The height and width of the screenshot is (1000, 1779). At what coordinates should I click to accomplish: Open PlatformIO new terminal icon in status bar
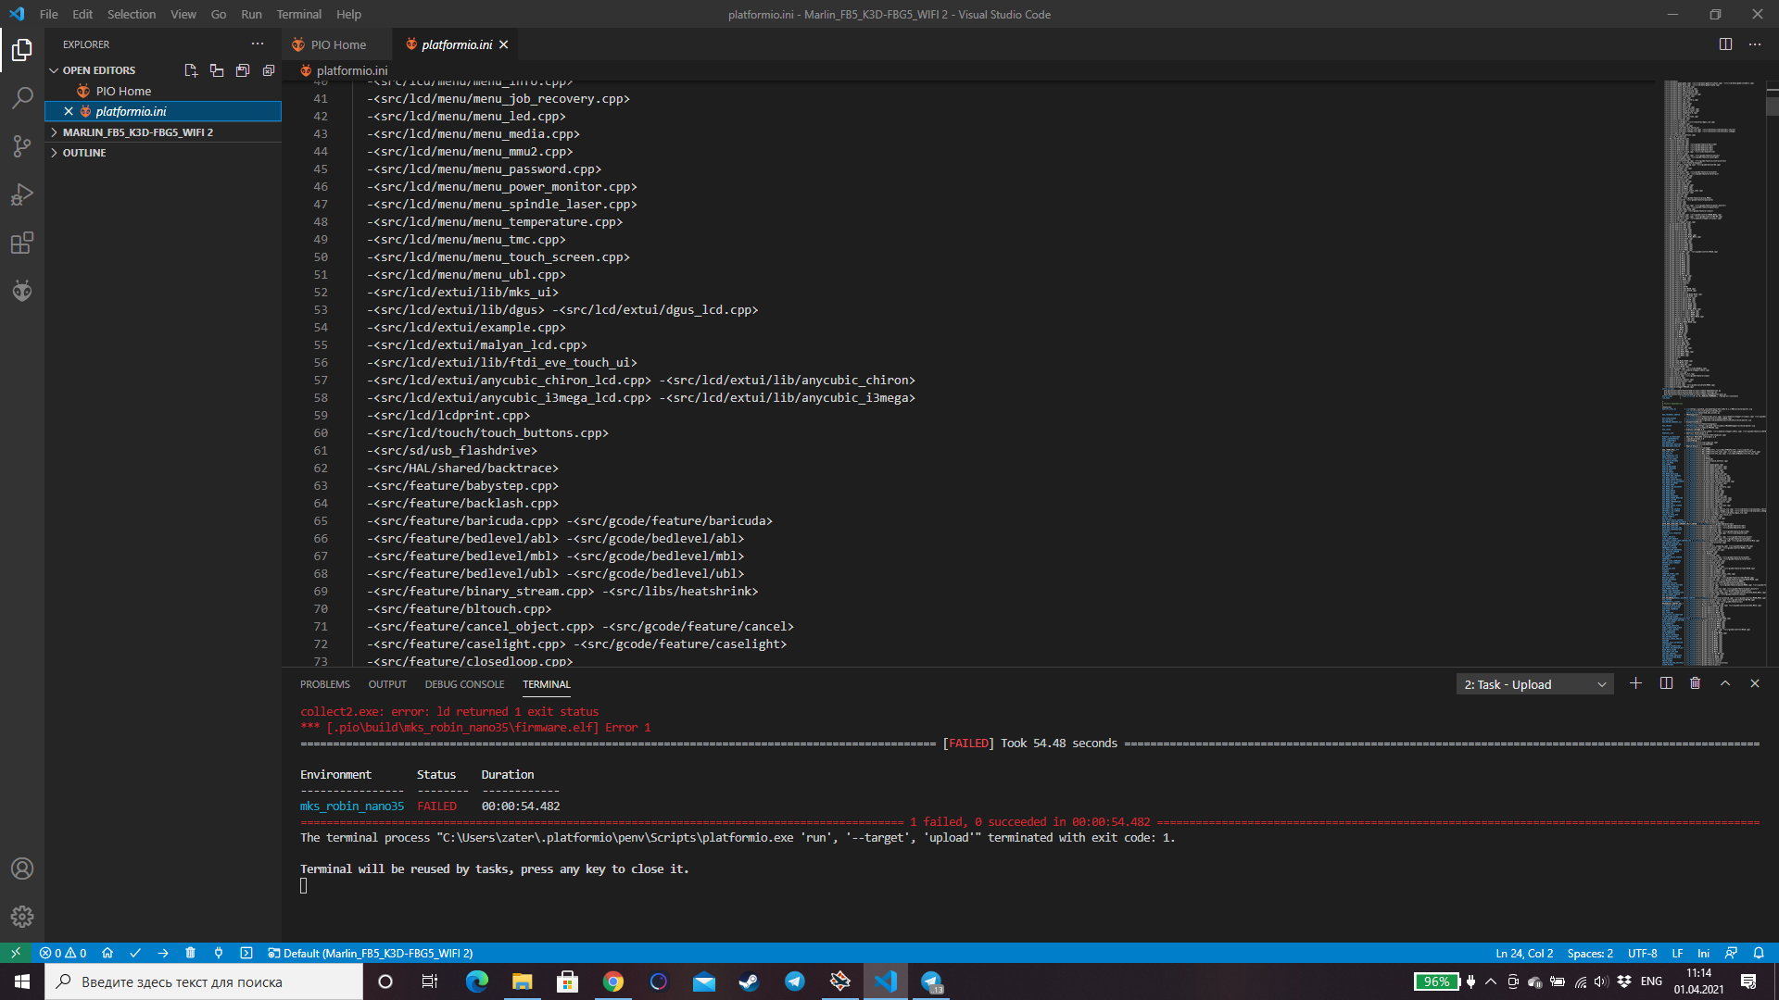coord(246,953)
